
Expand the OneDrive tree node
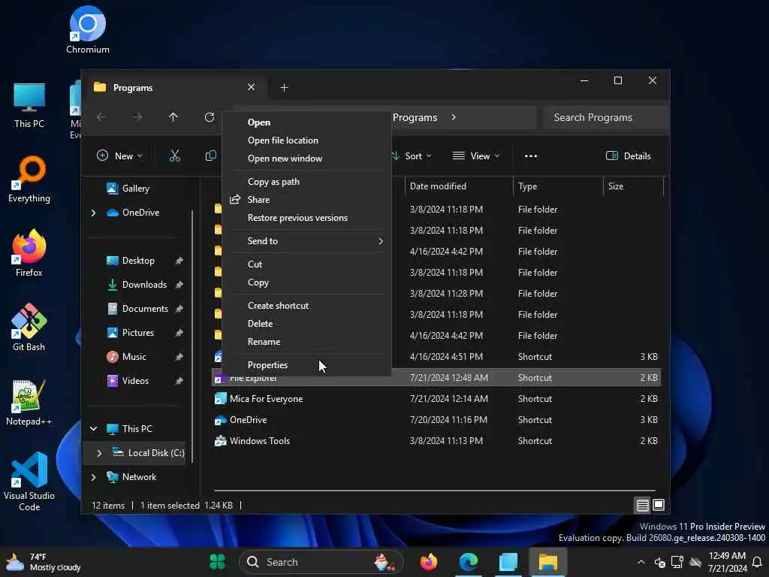point(93,213)
